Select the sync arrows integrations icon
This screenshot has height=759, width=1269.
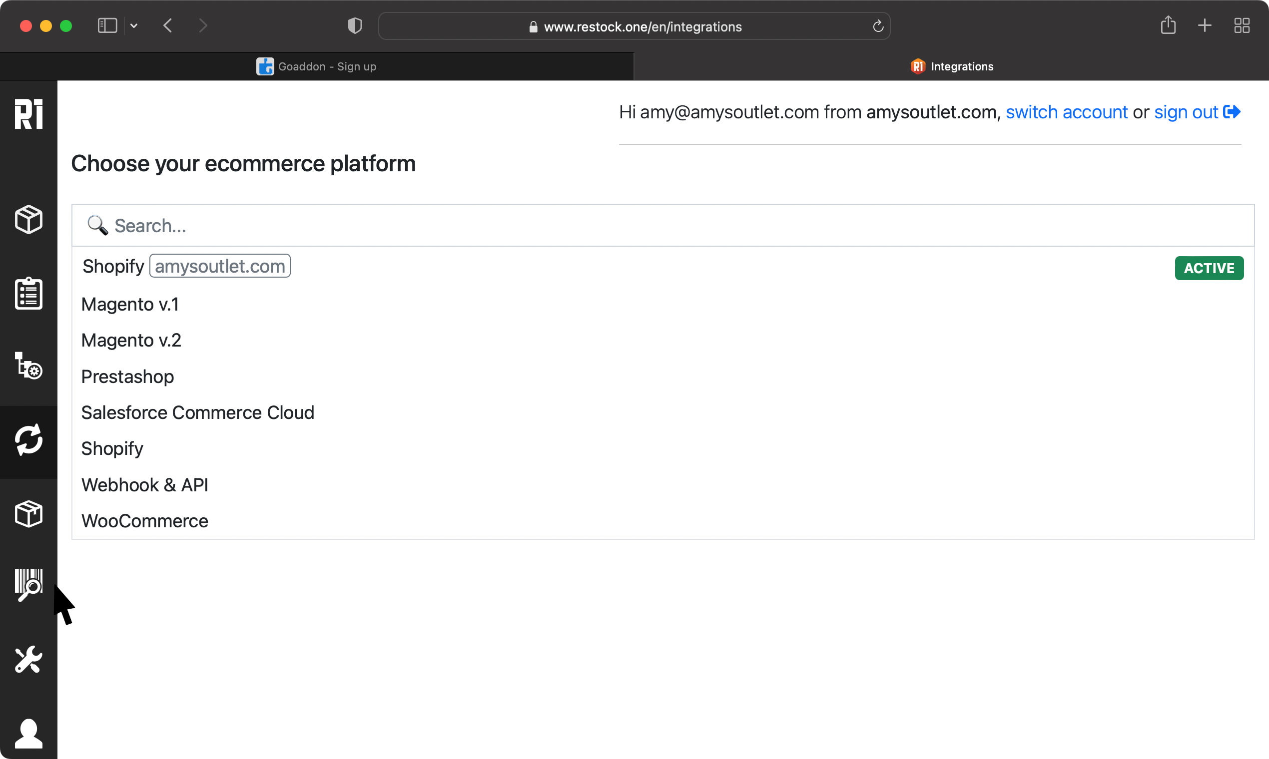point(28,440)
